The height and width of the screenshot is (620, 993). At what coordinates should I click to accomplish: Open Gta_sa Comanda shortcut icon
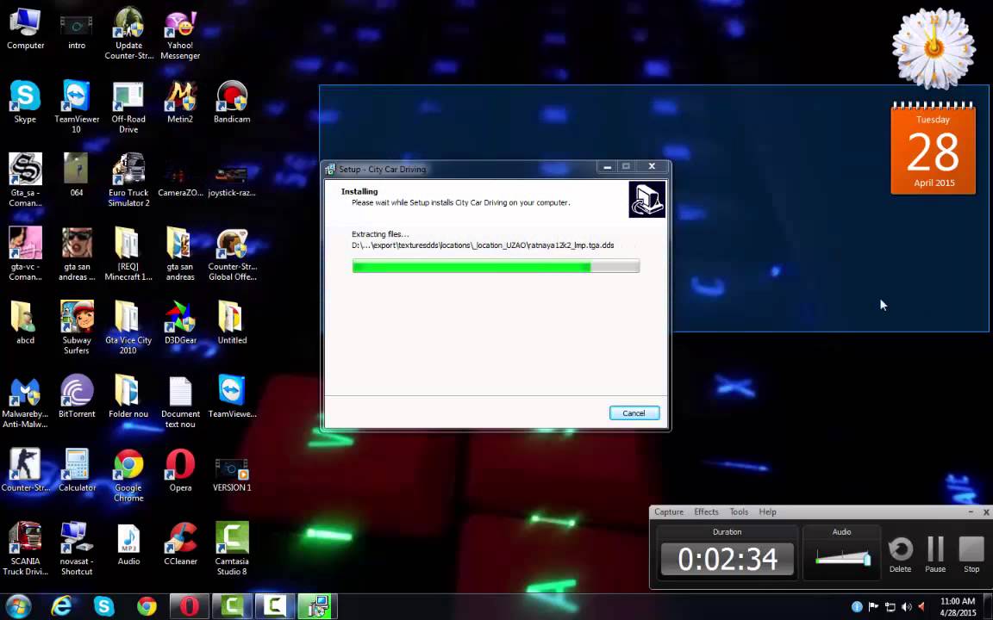tap(25, 180)
